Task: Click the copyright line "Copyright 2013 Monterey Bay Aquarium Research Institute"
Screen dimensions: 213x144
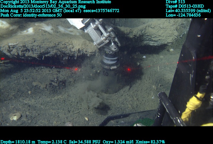Action: pyautogui.click(x=56, y=2)
